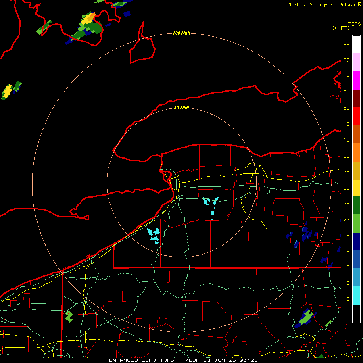Click the "34" scale label
The height and width of the screenshot is (363, 363).
pyautogui.click(x=346, y=171)
